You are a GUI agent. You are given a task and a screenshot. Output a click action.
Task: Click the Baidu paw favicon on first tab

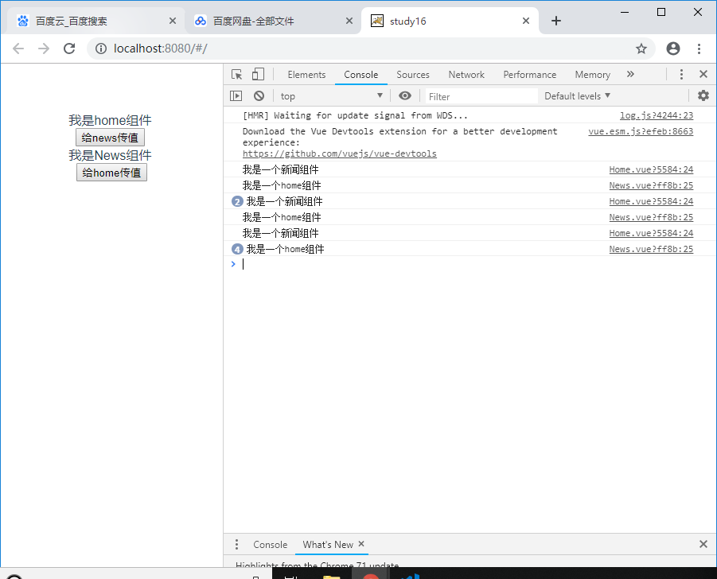click(23, 21)
